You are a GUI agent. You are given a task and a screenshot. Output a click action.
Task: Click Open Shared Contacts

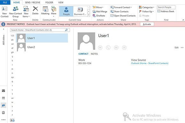(x=123, y=16)
